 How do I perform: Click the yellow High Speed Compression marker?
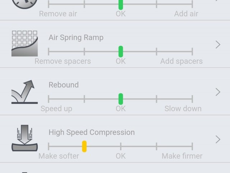(x=84, y=146)
